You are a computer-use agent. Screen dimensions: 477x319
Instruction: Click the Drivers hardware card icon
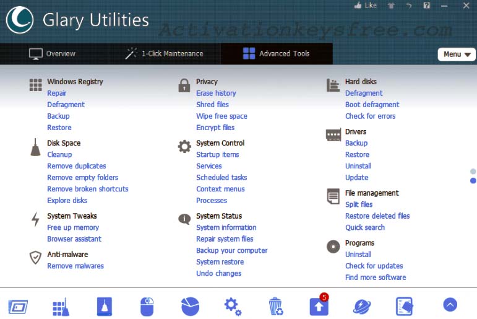point(333,135)
